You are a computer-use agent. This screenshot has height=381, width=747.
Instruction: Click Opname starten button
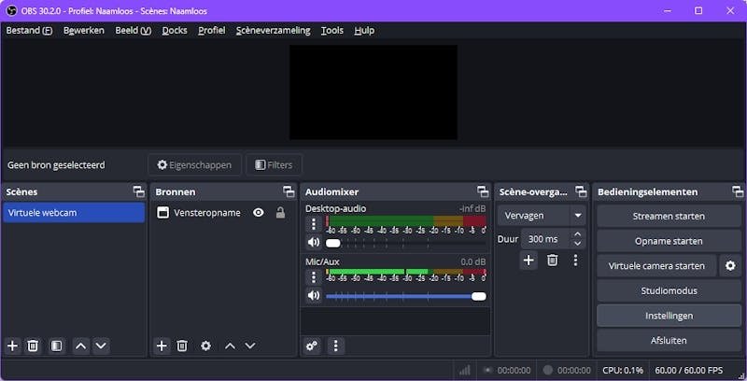click(669, 241)
